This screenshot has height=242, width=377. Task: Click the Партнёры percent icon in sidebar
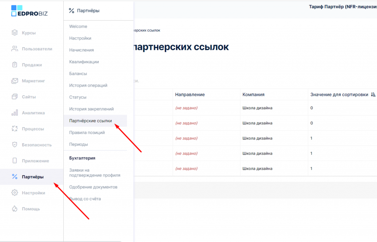point(15,177)
